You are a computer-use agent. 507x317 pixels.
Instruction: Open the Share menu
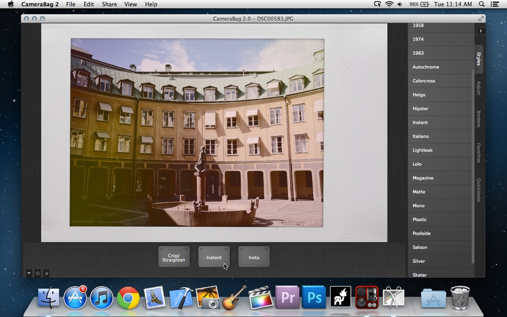(x=110, y=4)
